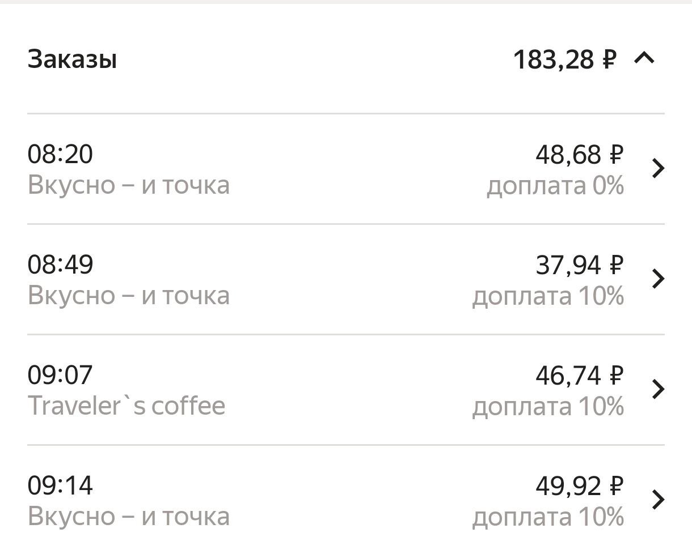Tap the 46,74 ₽ amount
Screen dimensions: 692x554
579,375
